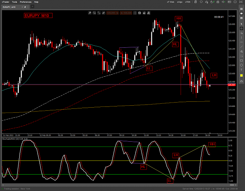Open the chat bubble icon

(201, 2)
